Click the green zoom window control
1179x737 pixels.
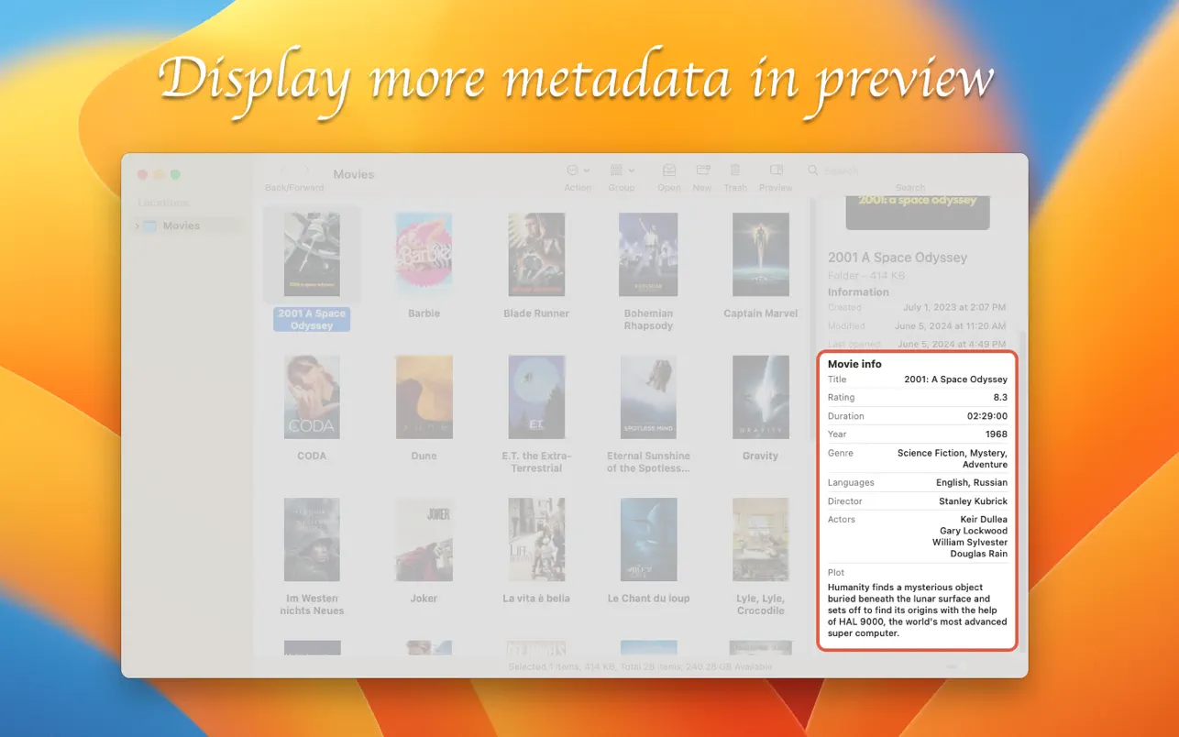(x=174, y=174)
